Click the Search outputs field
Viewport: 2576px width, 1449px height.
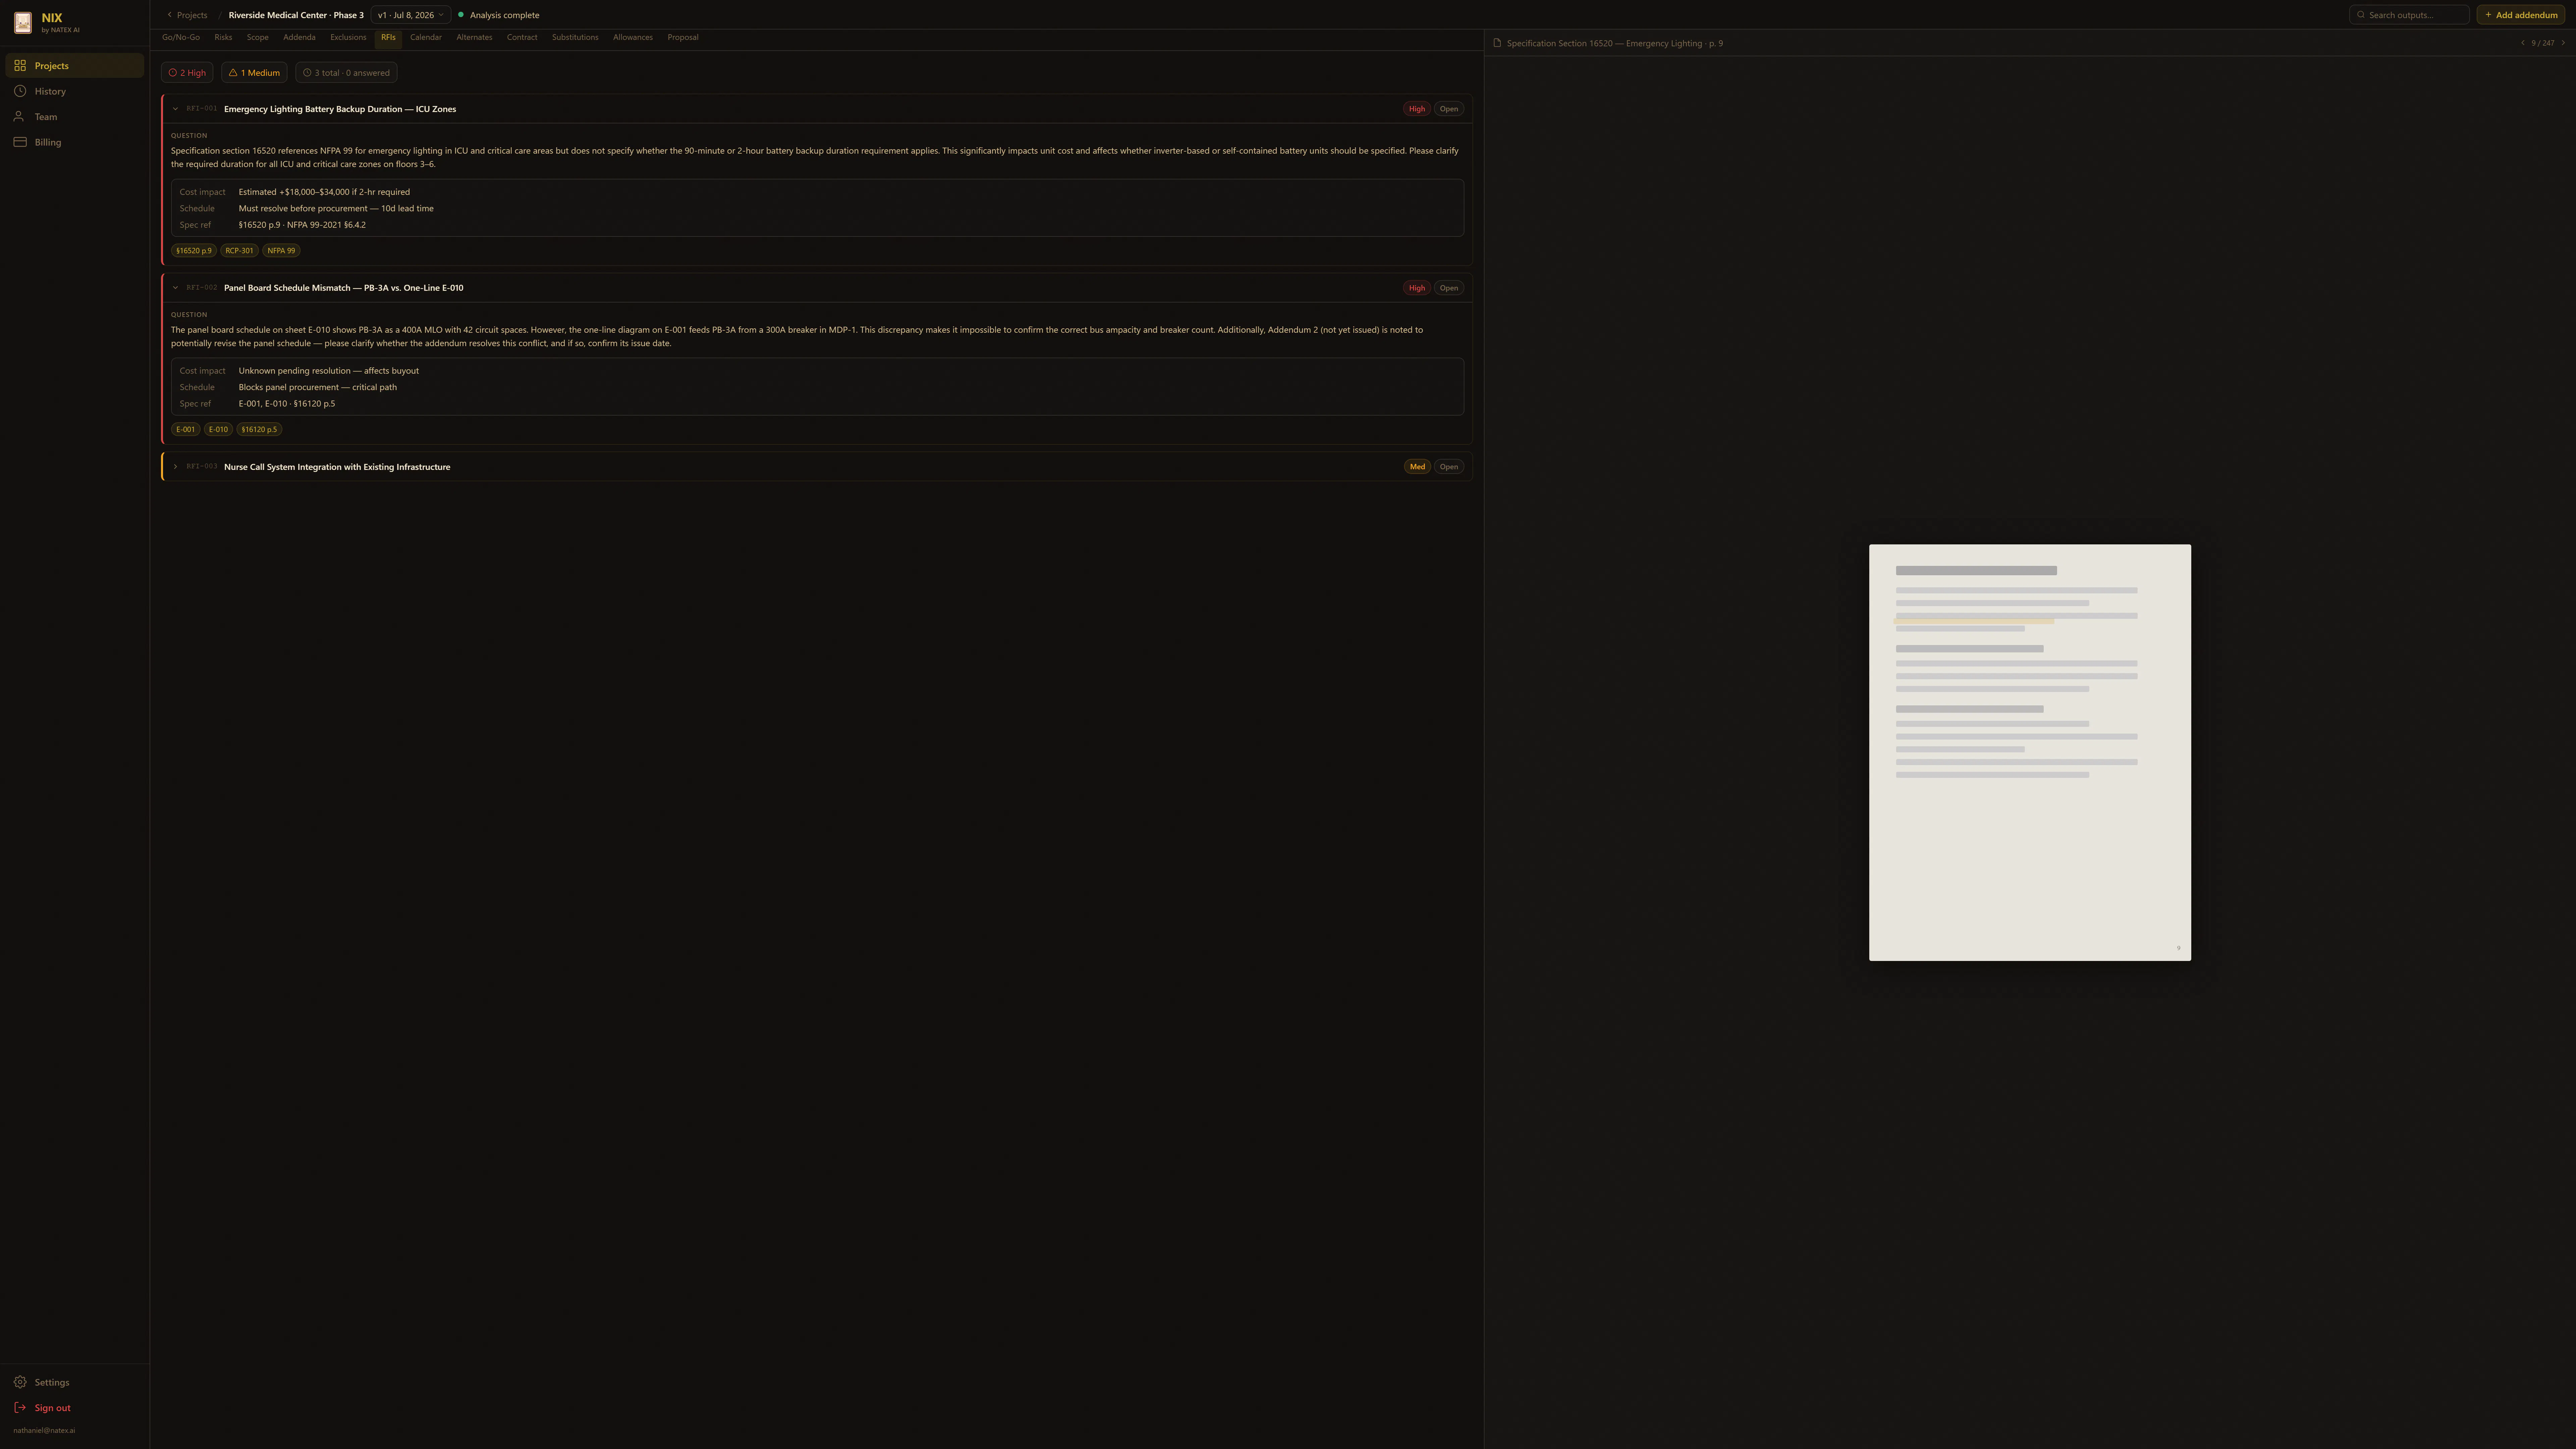tap(2409, 15)
